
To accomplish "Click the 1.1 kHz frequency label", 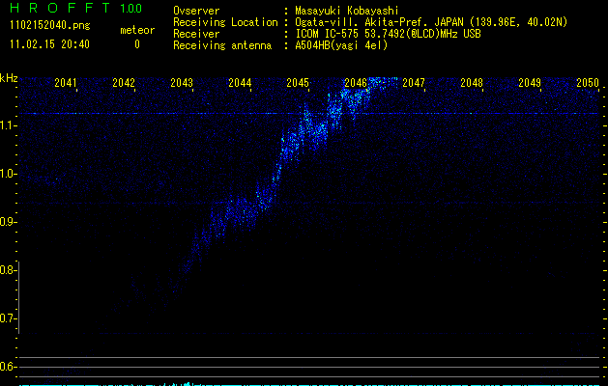I will pos(8,125).
